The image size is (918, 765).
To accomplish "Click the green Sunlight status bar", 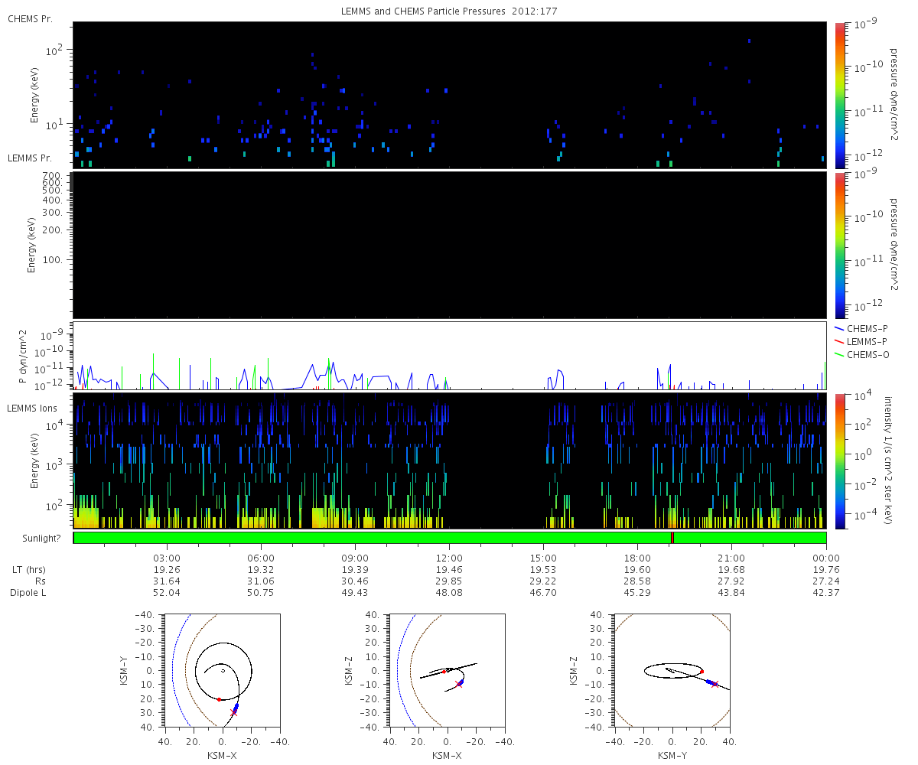I will (x=382, y=538).
